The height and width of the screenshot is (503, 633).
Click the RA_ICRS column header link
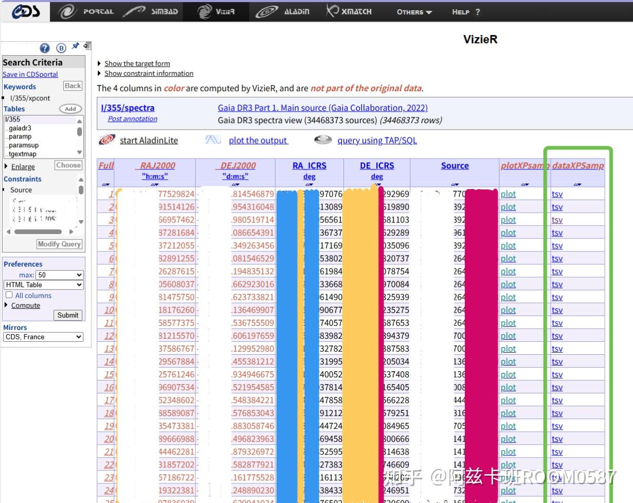click(309, 166)
